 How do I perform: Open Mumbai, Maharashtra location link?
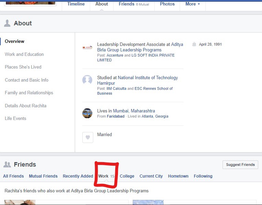point(134,111)
